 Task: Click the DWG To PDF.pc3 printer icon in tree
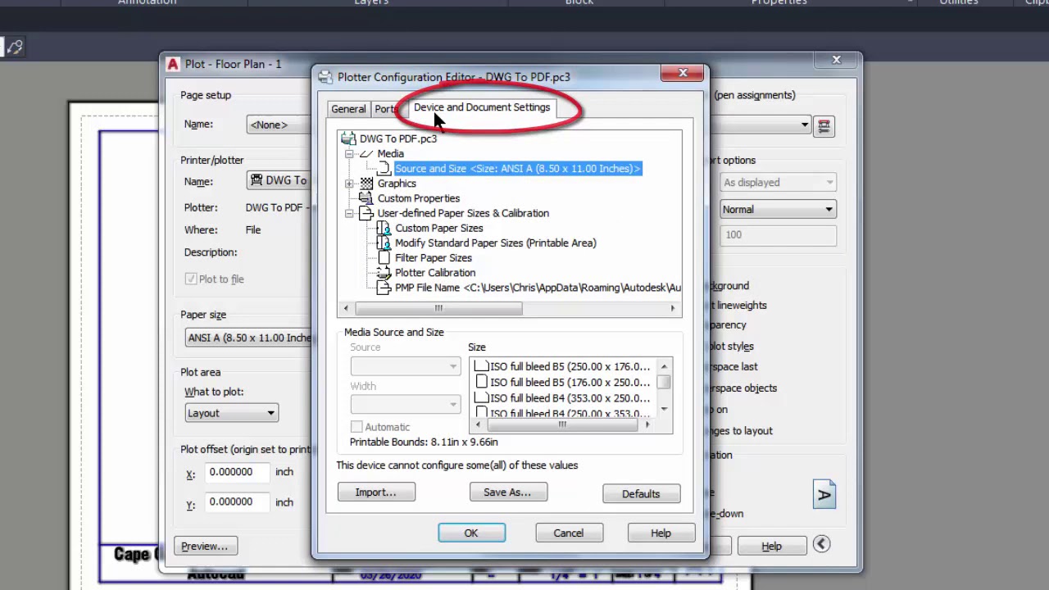(x=348, y=138)
